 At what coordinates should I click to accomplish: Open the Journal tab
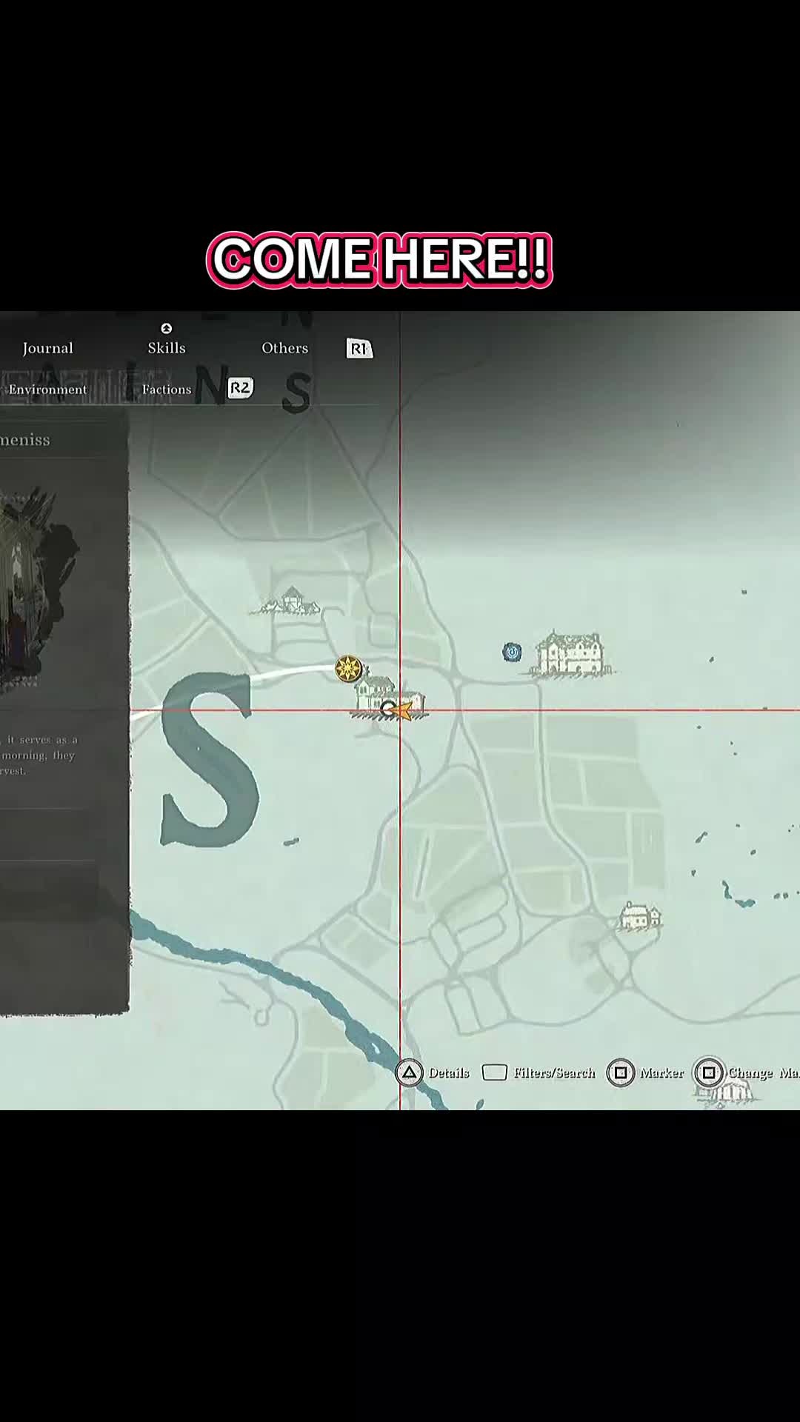(47, 348)
